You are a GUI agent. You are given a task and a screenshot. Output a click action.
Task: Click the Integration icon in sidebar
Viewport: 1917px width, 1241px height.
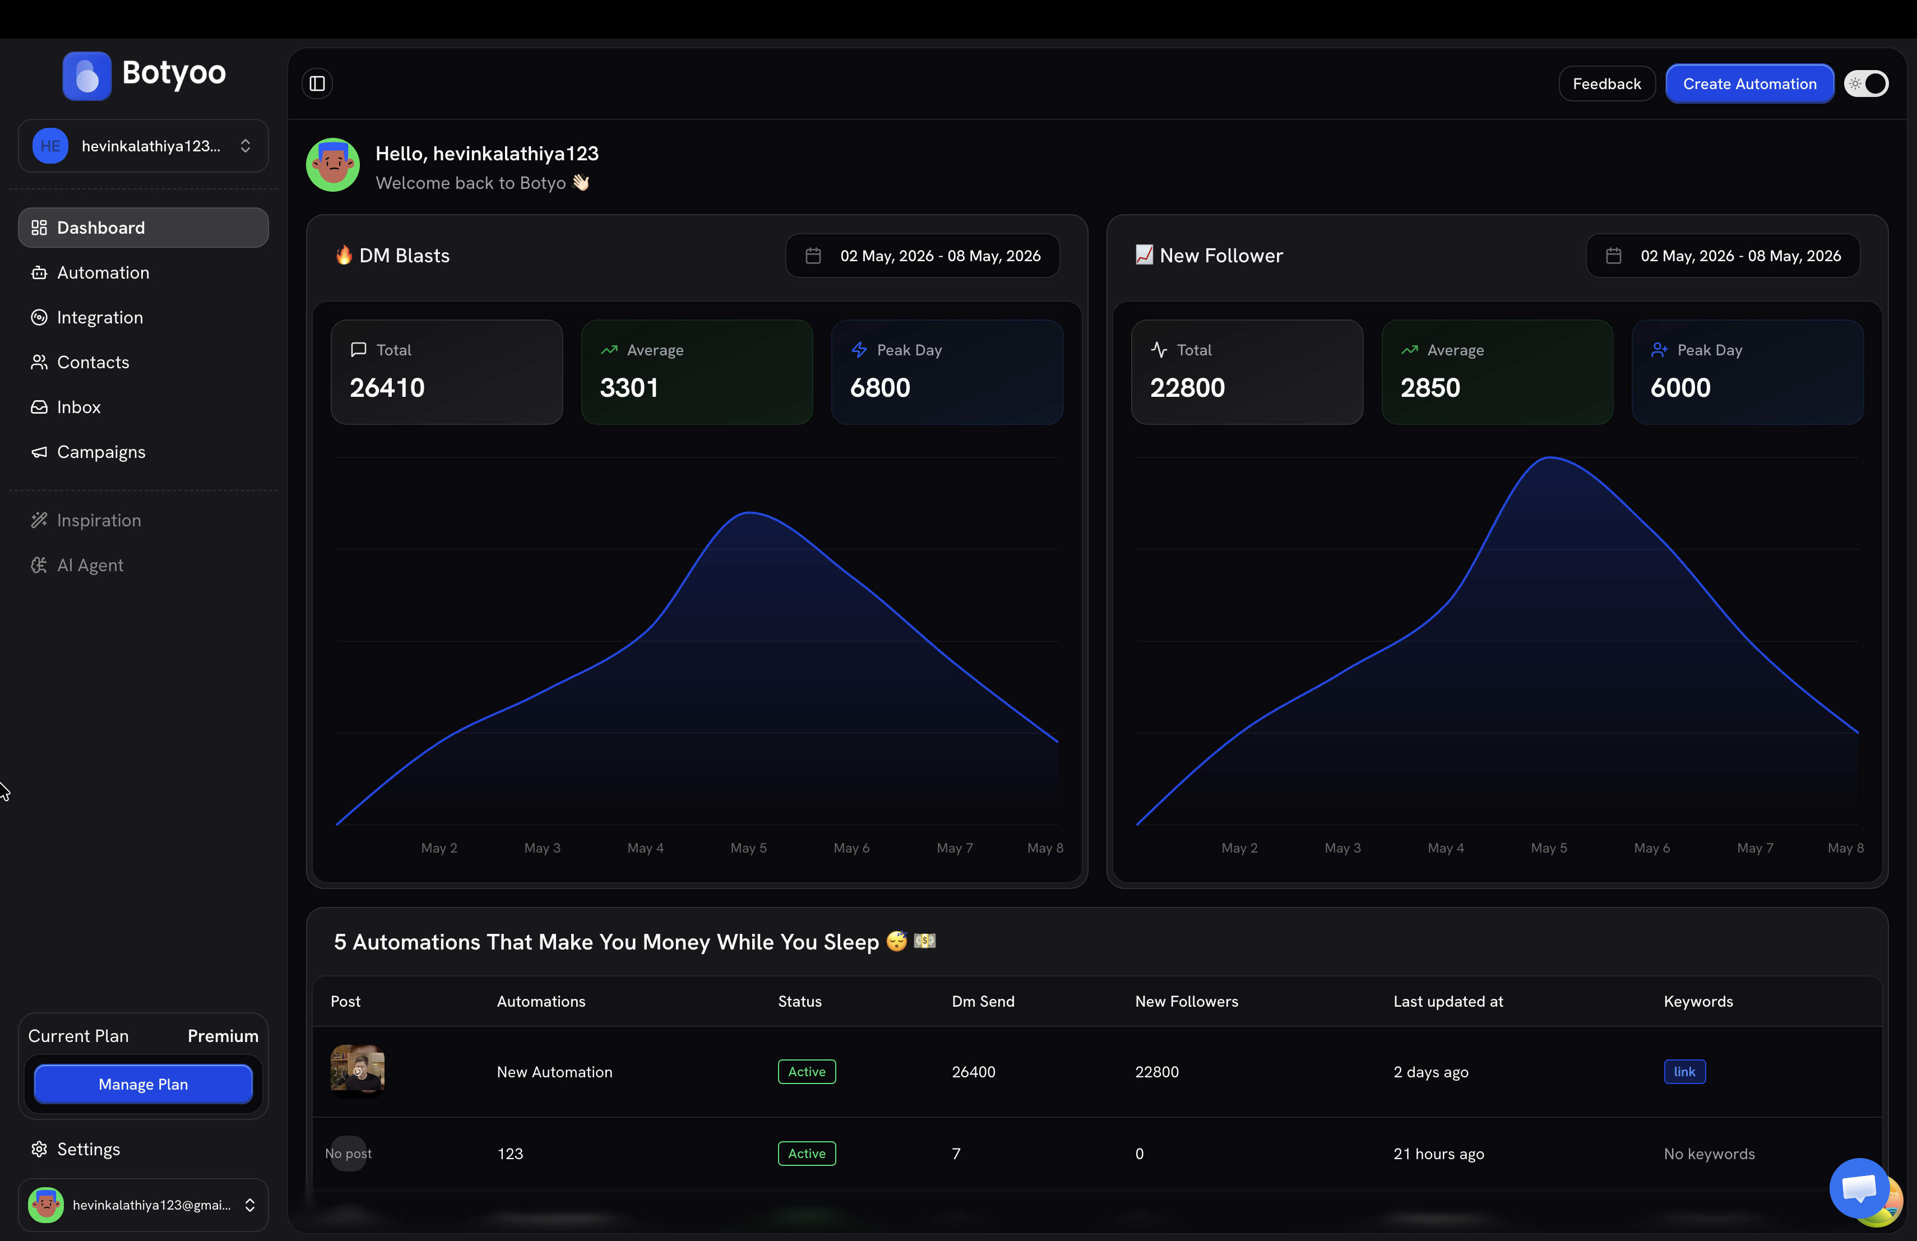click(39, 317)
